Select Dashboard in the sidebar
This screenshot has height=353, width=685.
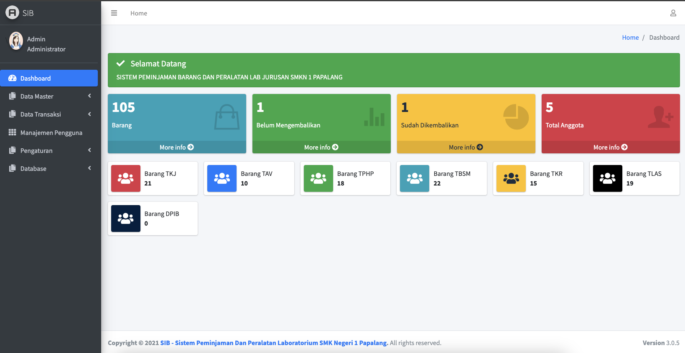tap(49, 79)
